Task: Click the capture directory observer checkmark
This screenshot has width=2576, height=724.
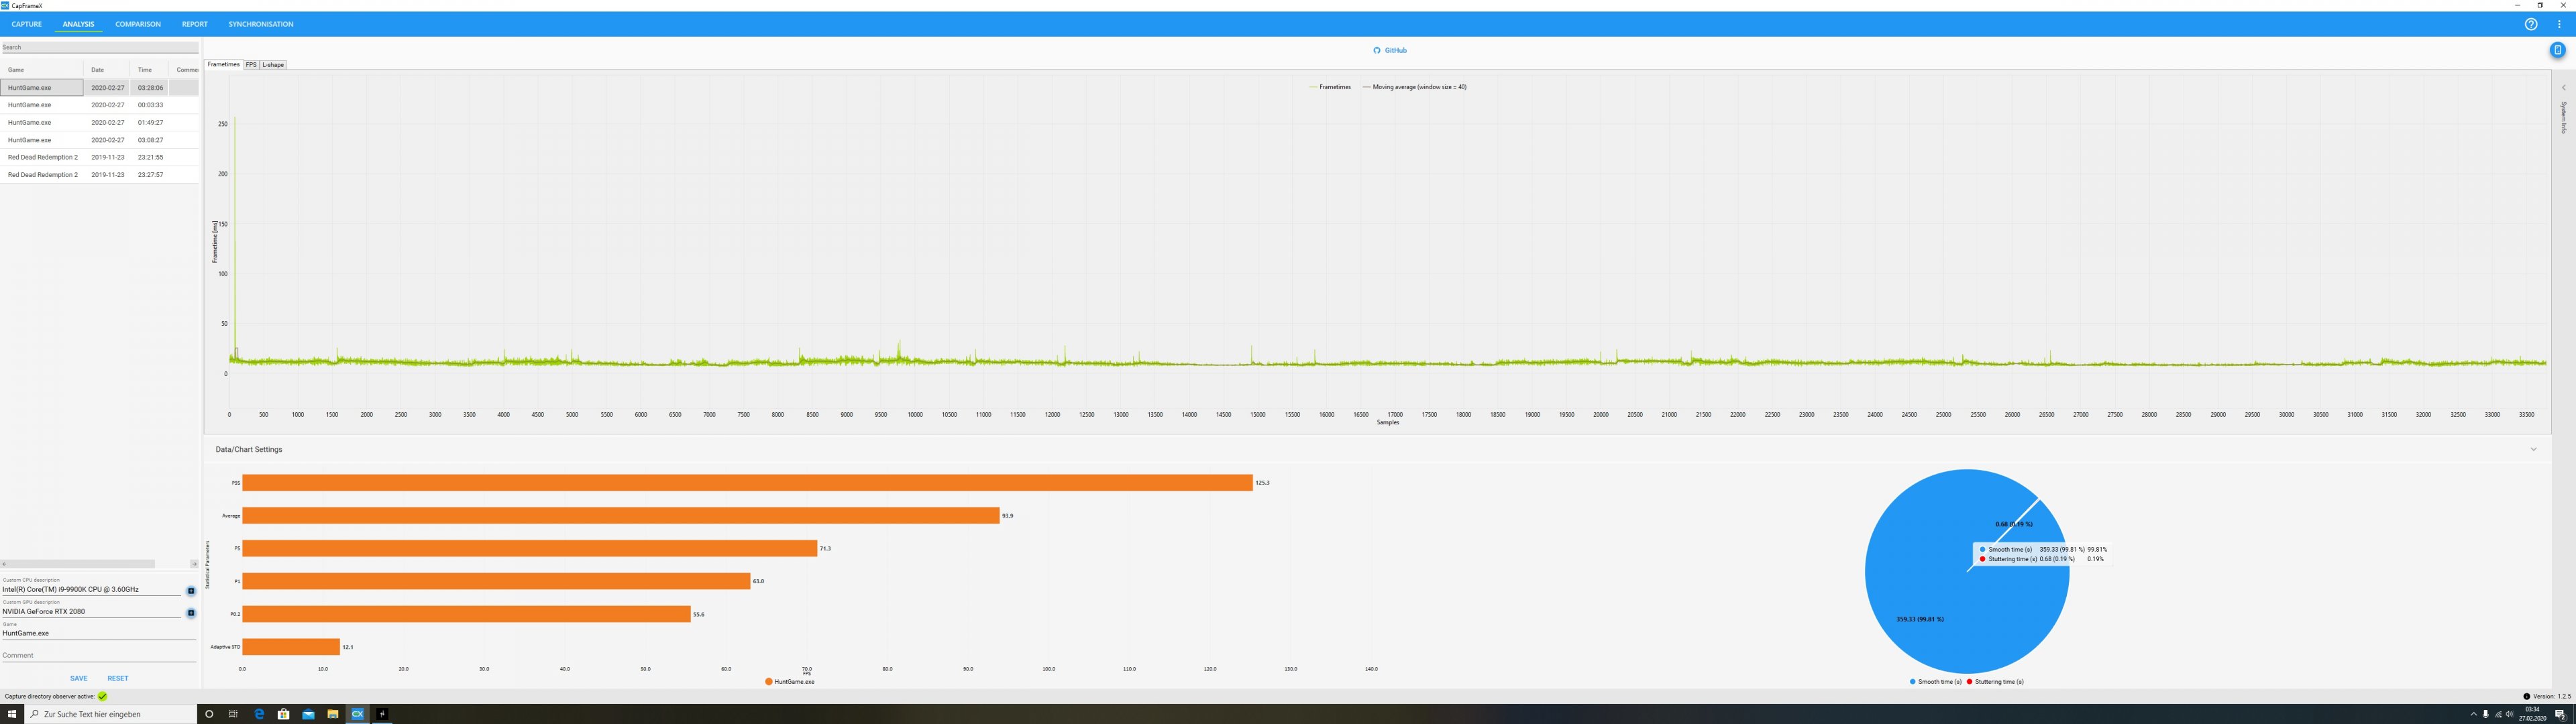Action: pyautogui.click(x=102, y=696)
